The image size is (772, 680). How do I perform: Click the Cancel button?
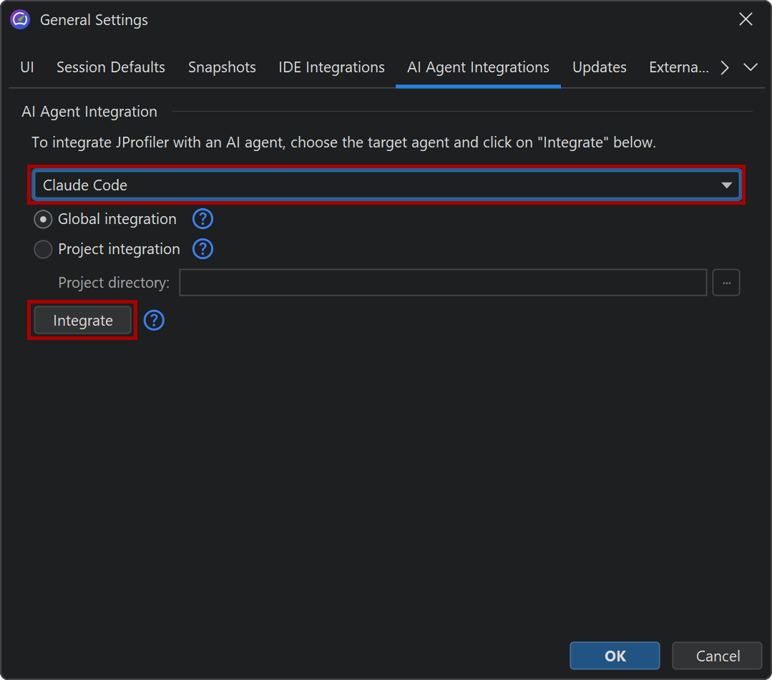coord(718,656)
